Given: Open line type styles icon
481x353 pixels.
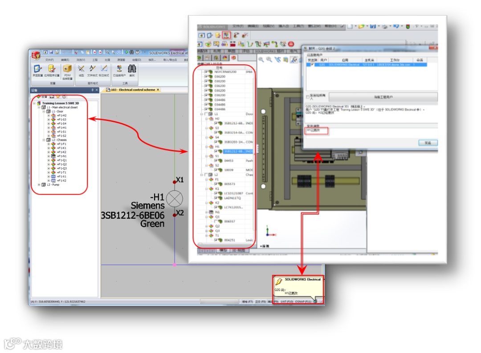Looking at the screenshot, I should (81, 68).
